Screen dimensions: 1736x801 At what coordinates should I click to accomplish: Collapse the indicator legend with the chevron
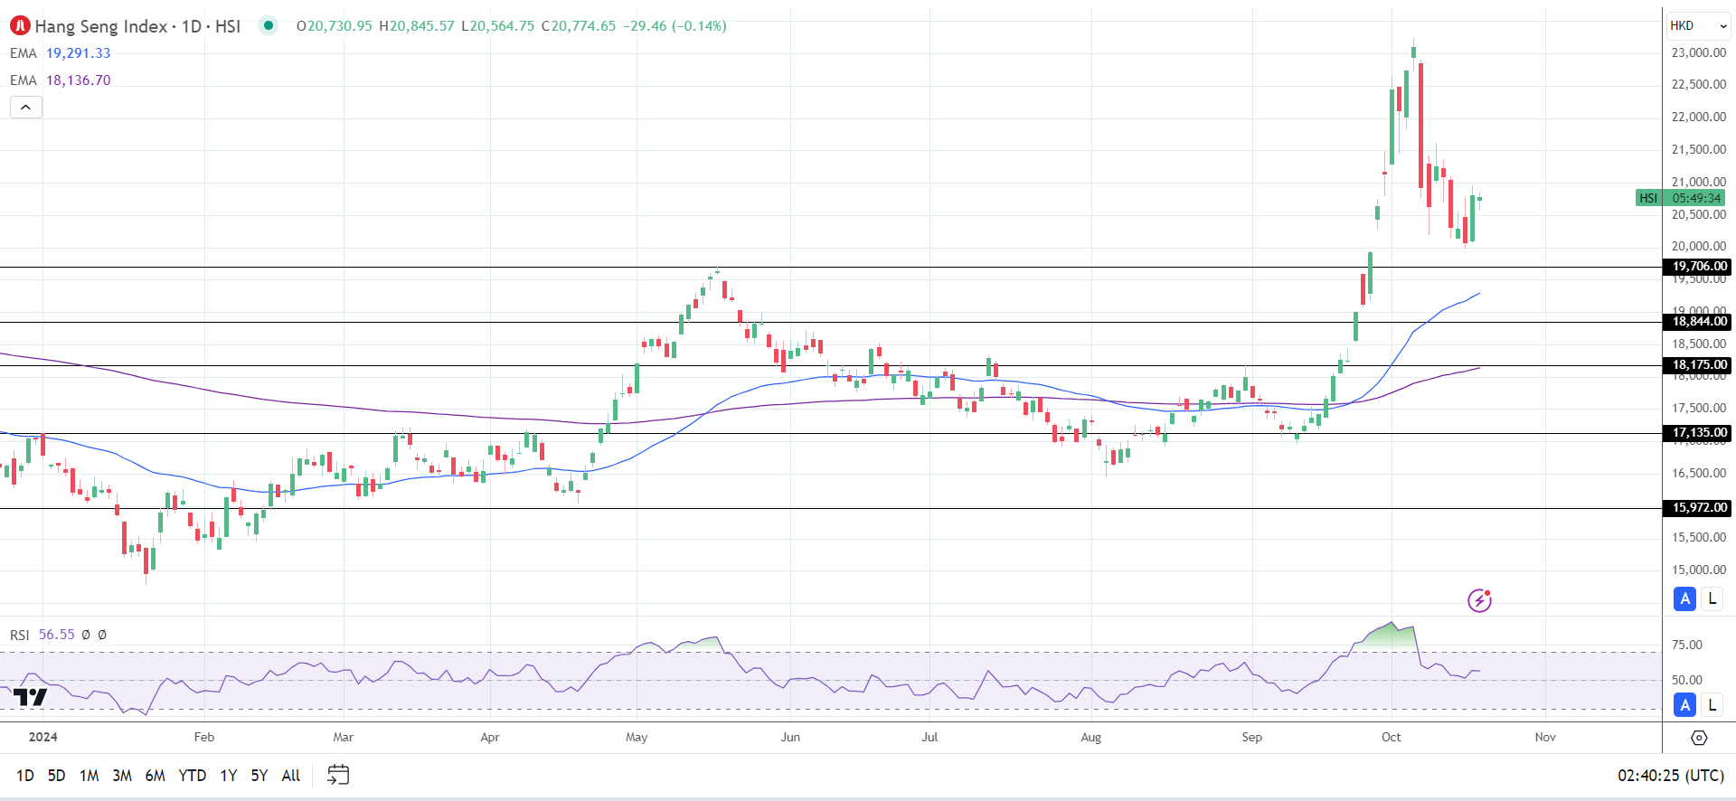(x=26, y=108)
